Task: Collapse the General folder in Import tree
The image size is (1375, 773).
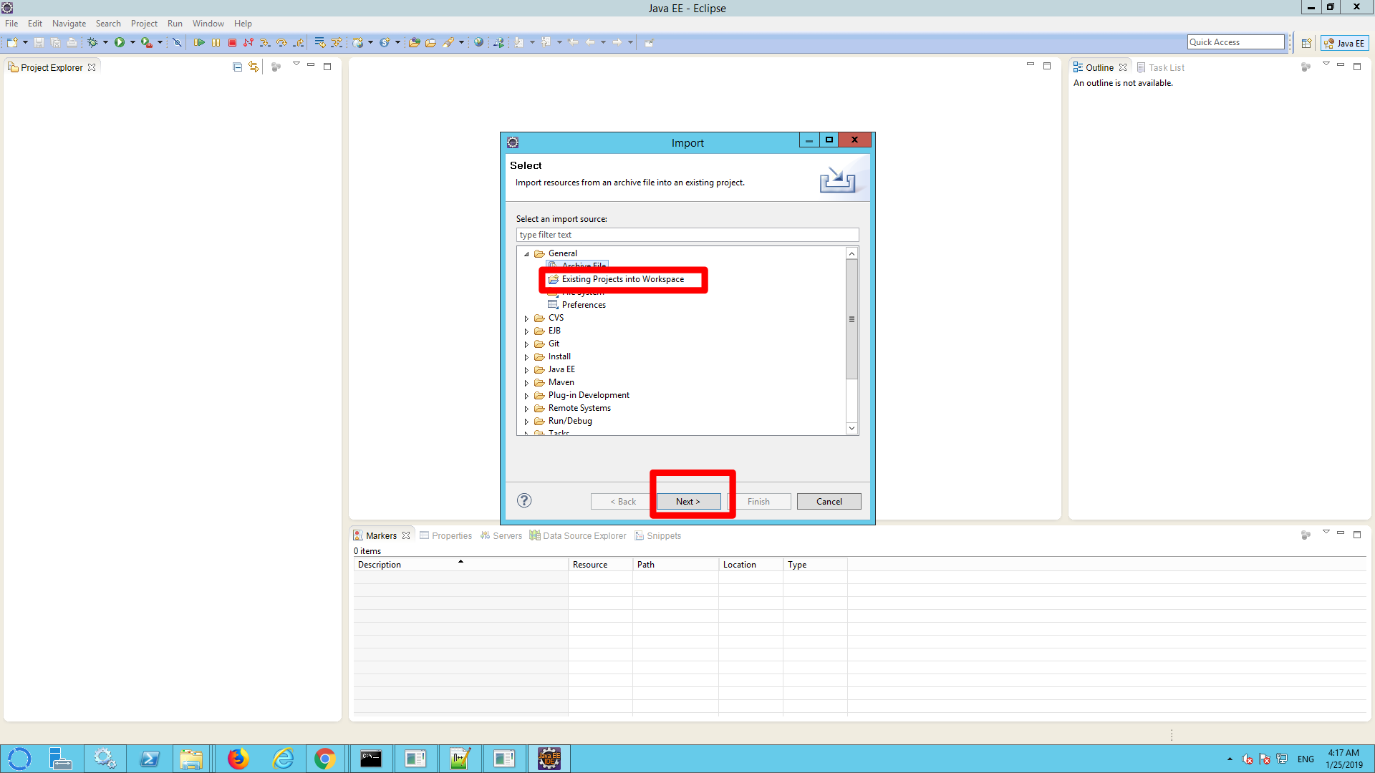Action: click(x=527, y=254)
